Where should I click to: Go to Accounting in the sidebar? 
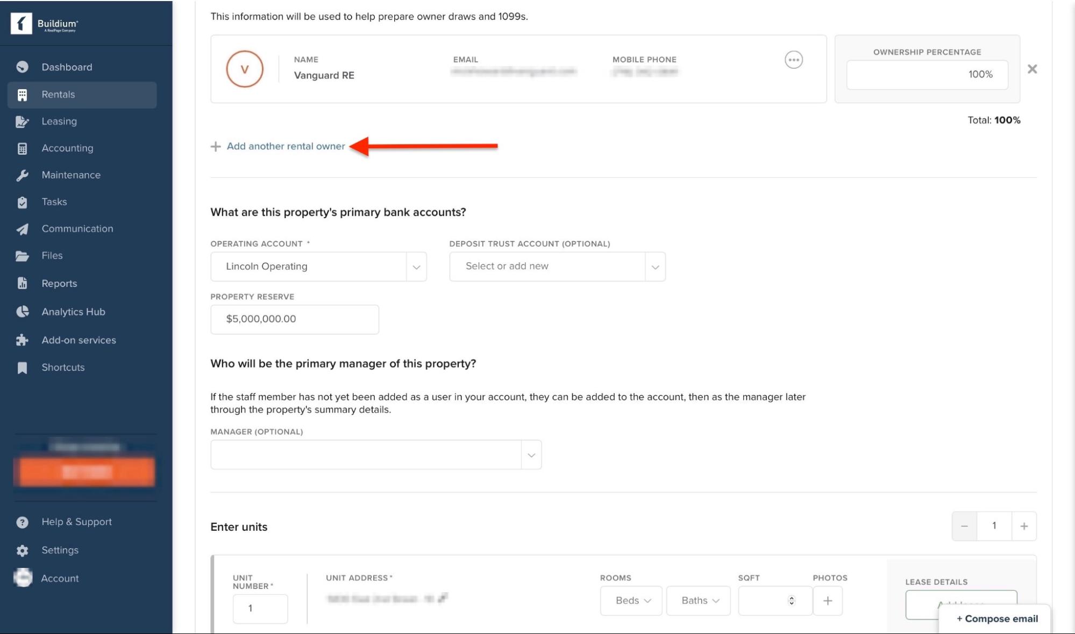[x=67, y=148]
